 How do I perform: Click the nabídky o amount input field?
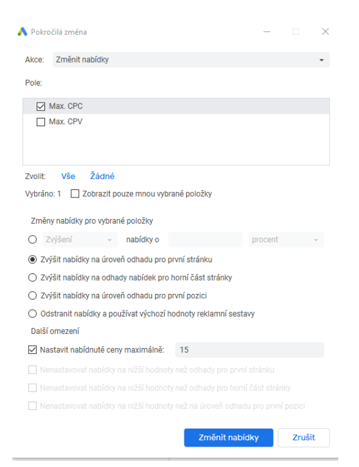point(205,239)
